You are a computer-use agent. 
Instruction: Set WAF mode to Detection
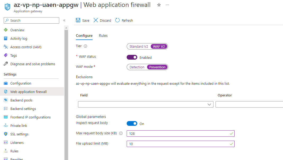click(137, 67)
